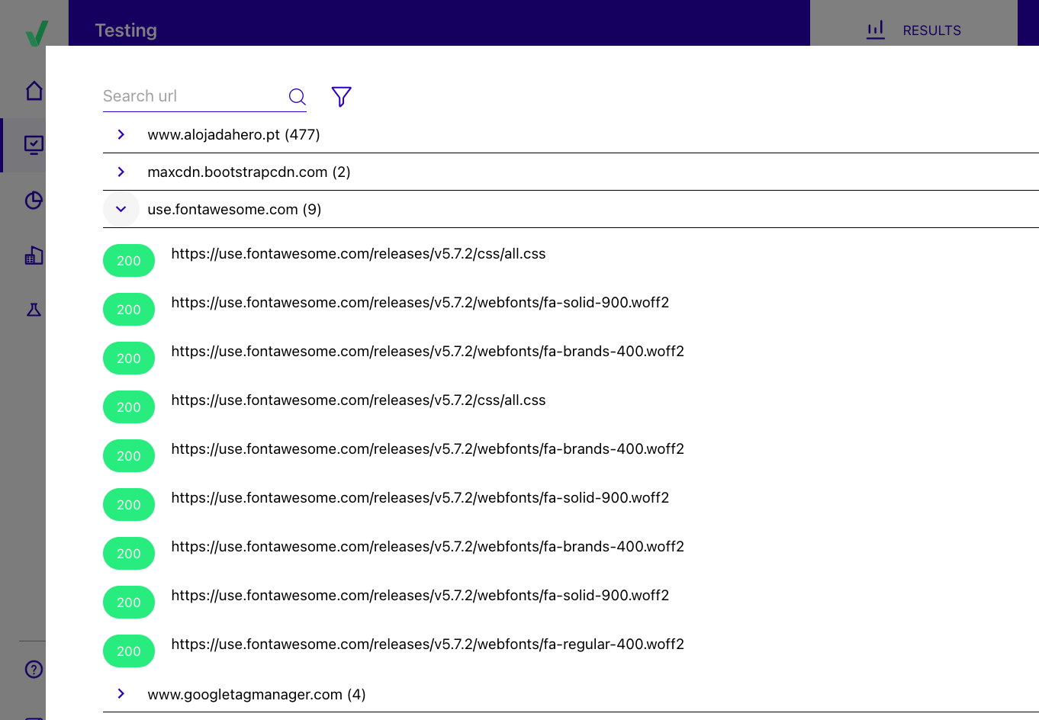1039x720 pixels.
Task: Open the third fa-brands-400.woff2 URL
Action: click(427, 547)
